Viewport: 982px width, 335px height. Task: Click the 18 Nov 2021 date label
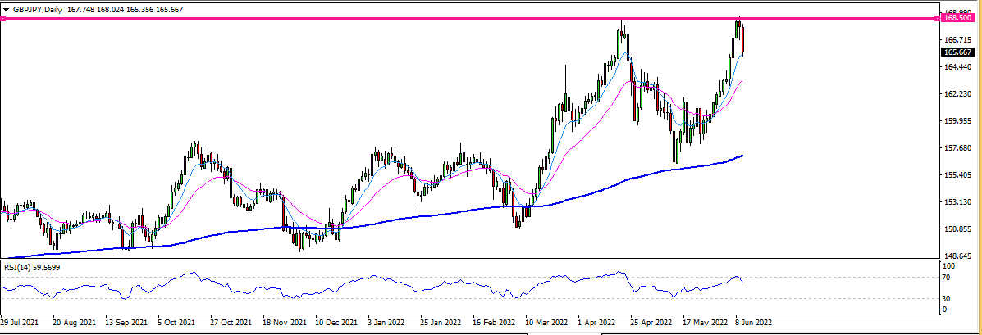(285, 324)
